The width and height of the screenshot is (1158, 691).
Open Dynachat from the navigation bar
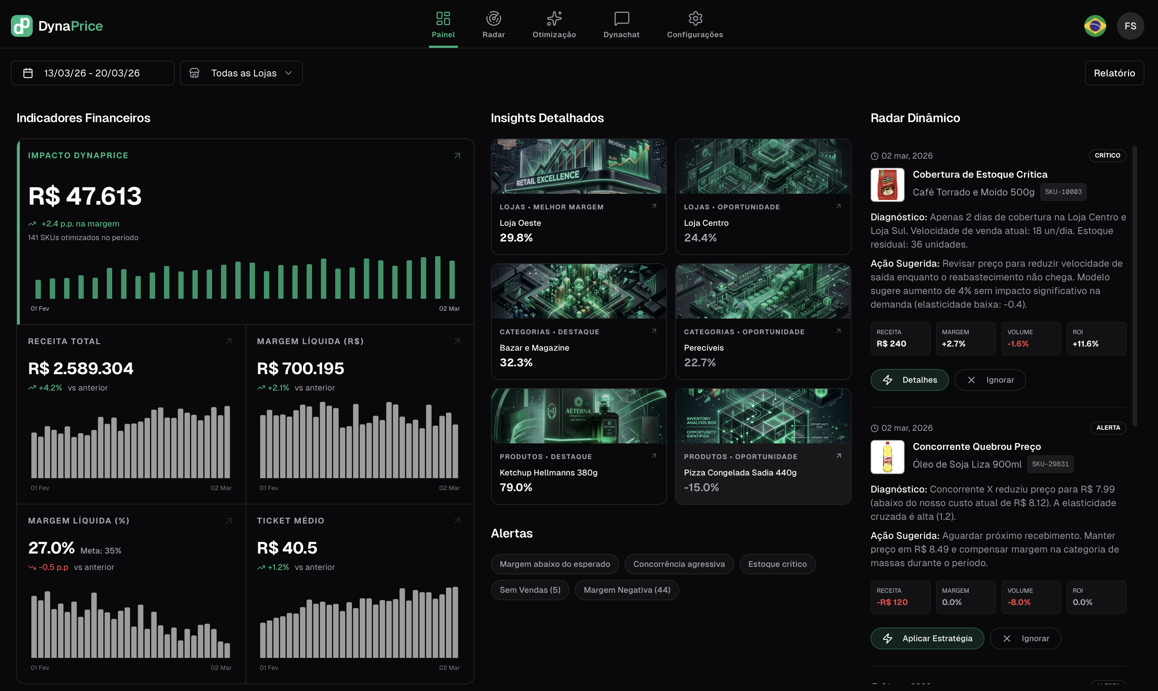[x=621, y=19]
